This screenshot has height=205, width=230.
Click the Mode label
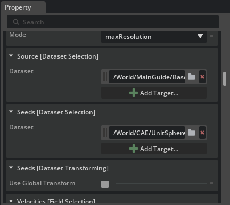click(18, 35)
